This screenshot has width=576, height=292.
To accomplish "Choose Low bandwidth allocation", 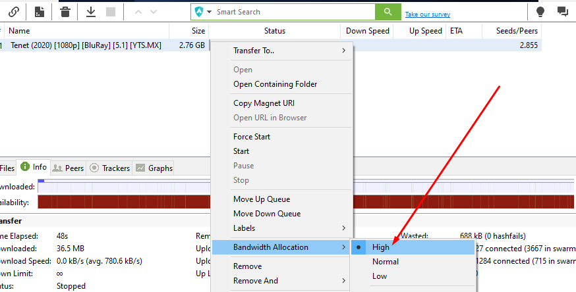I will coord(380,276).
